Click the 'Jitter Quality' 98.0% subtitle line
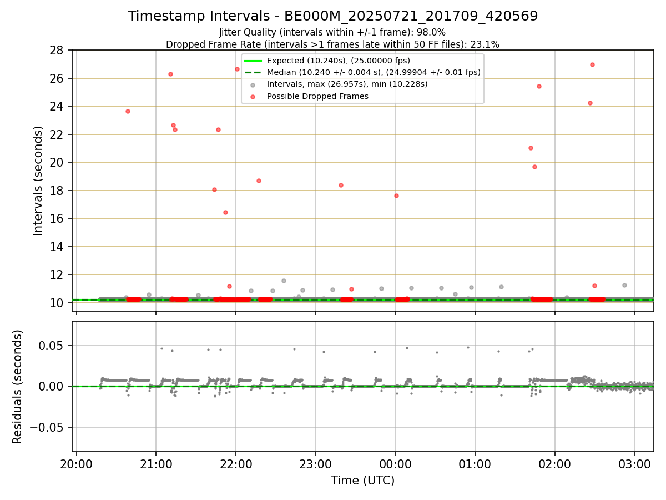666x500 pixels. [x=332, y=32]
